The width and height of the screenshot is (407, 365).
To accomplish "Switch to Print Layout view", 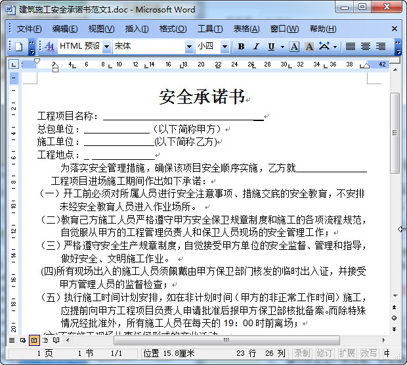I will (x=34, y=340).
